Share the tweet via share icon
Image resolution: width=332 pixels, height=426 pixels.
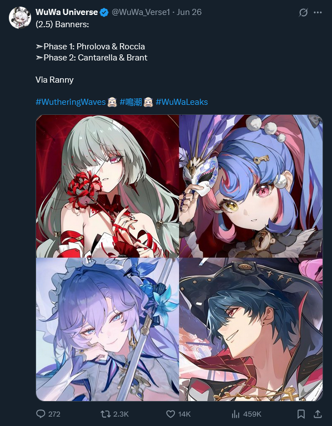coord(318,414)
